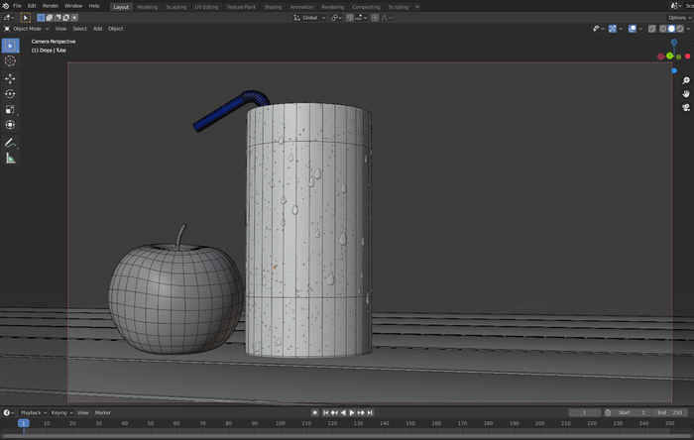
Task: Open the Add menu in viewport header
Action: 97,29
